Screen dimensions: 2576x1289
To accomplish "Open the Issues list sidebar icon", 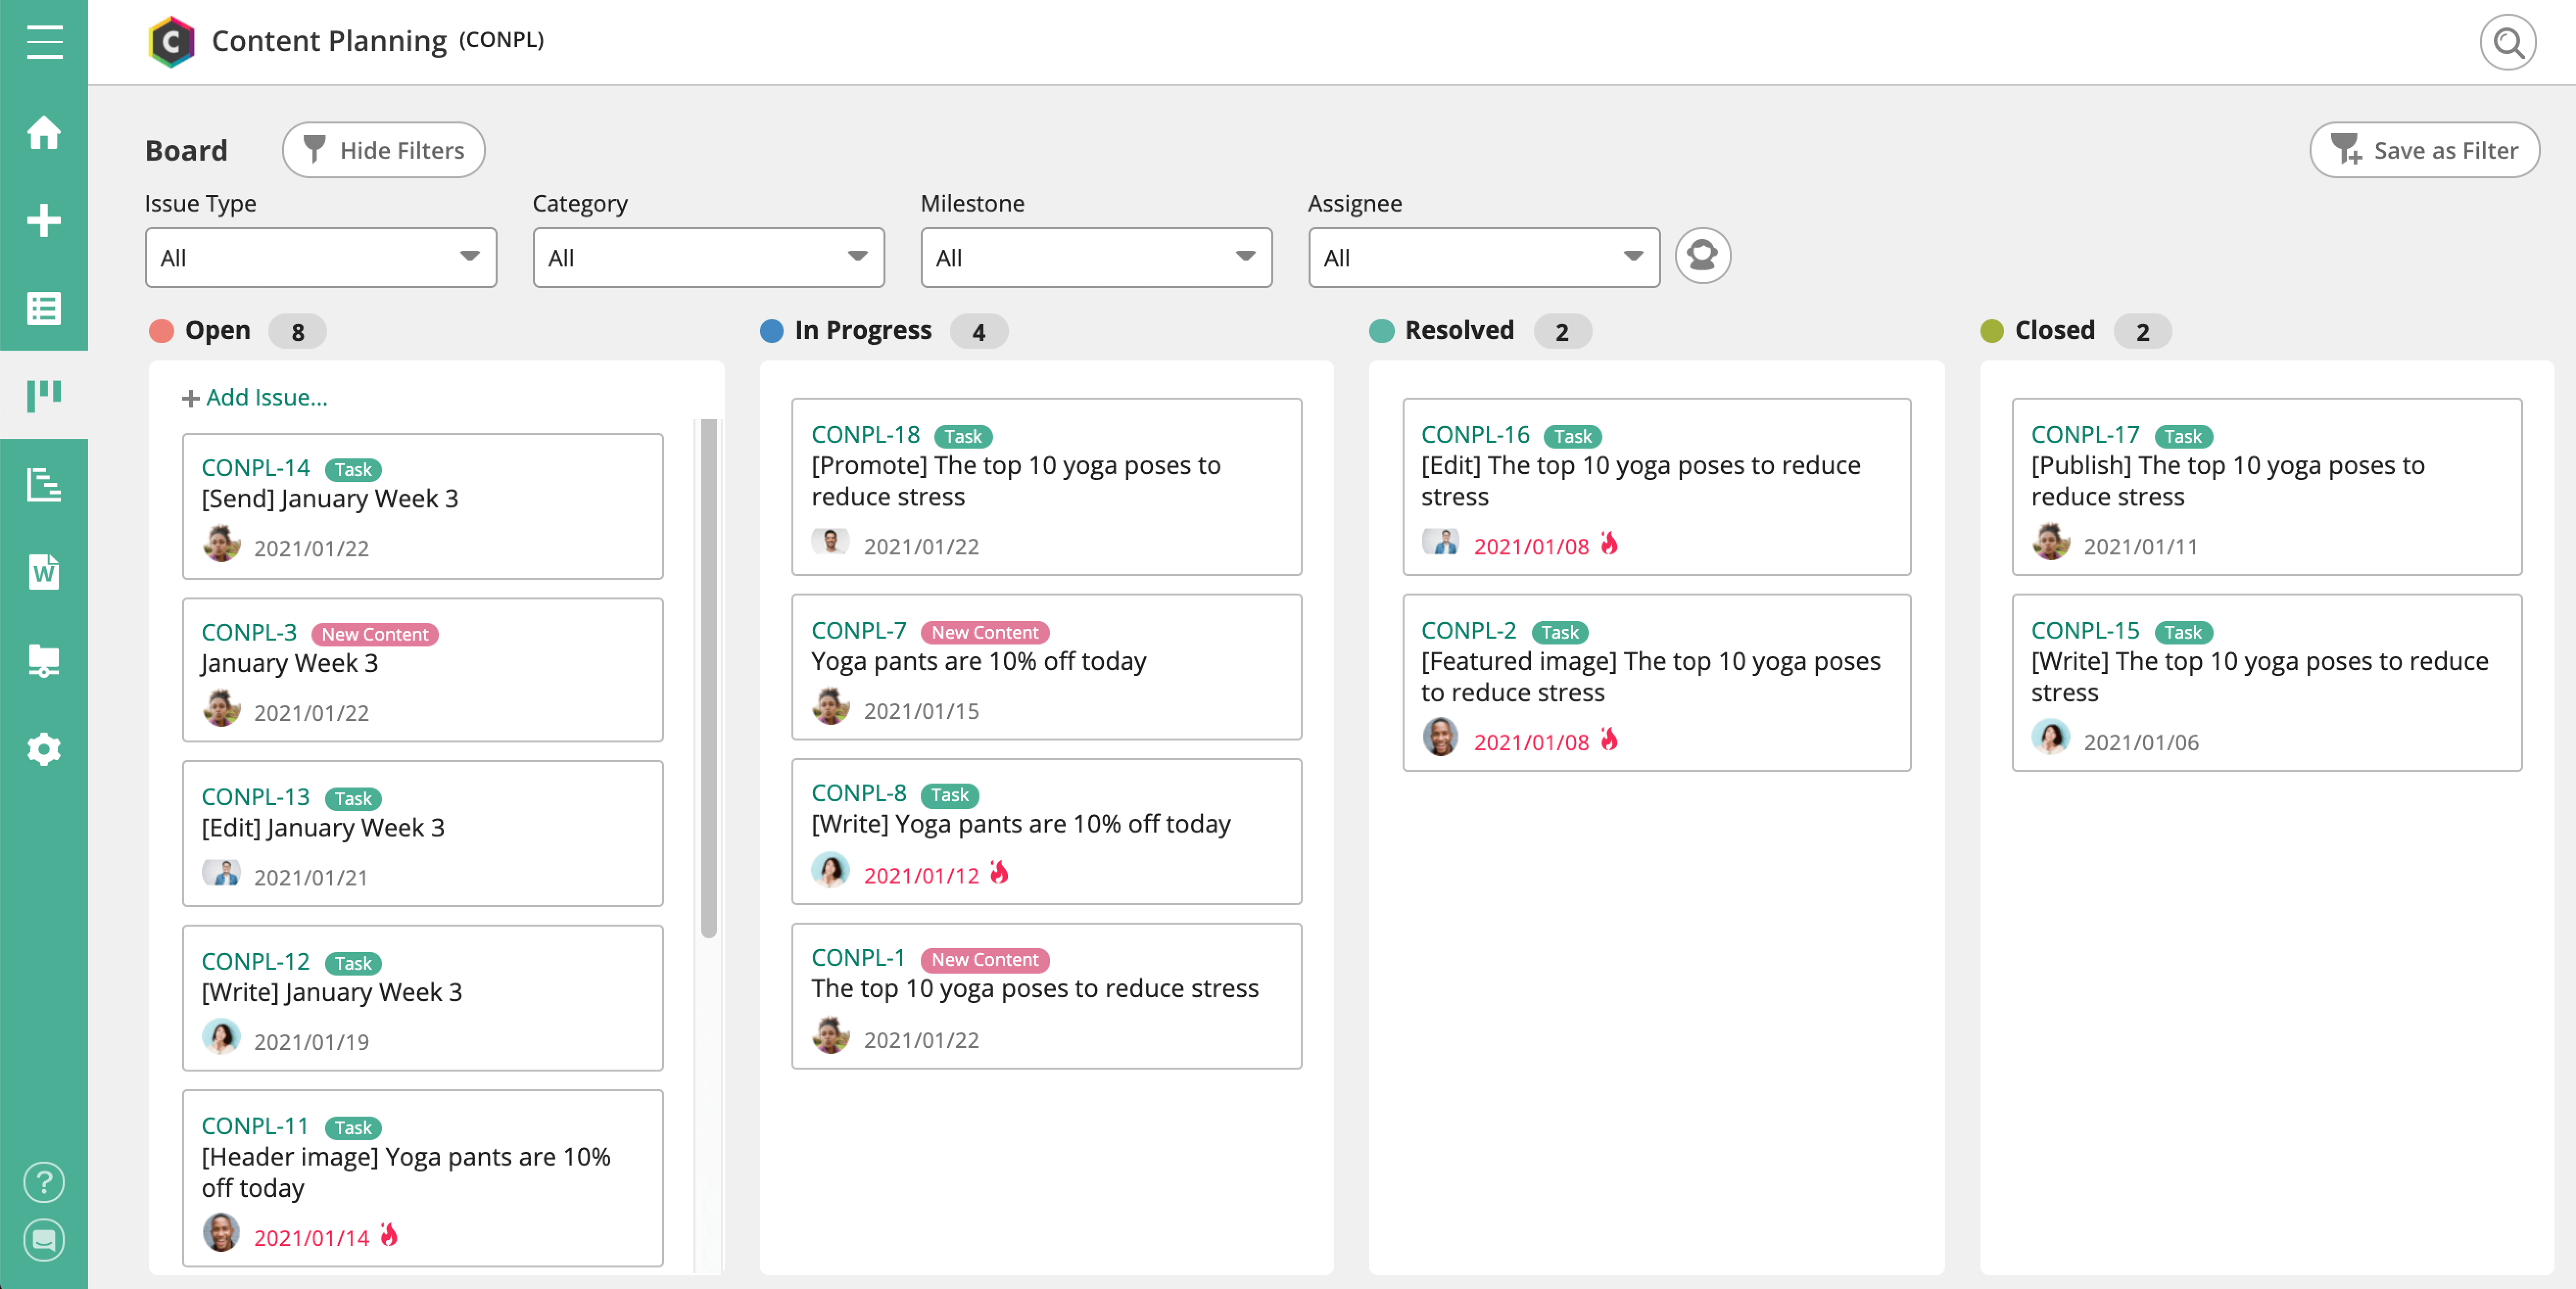I will 44,308.
